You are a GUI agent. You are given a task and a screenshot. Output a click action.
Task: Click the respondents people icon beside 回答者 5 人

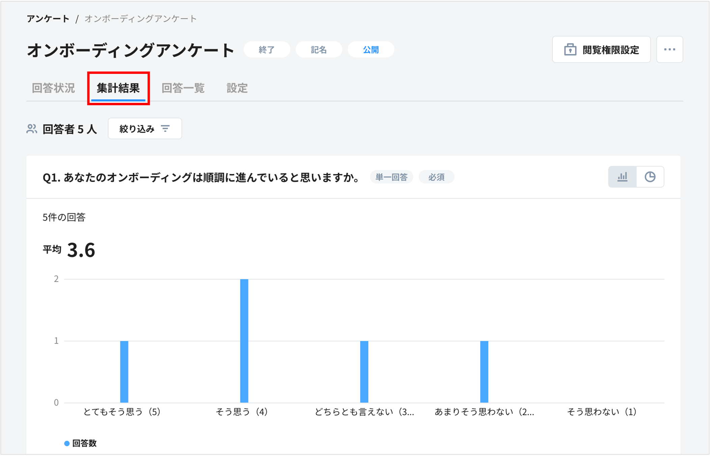click(x=32, y=129)
